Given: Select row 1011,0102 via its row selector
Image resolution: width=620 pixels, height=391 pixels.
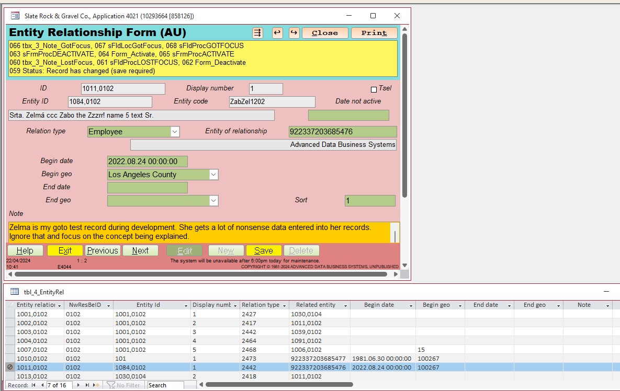Looking at the screenshot, I should click(x=10, y=367).
